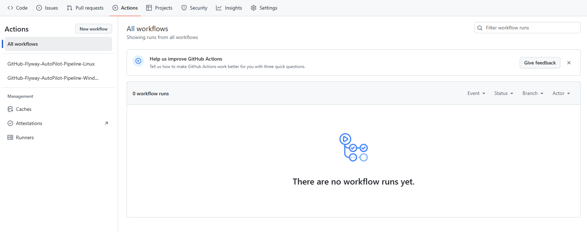Open Caches via its database icon
This screenshot has width=587, height=232.
coord(10,109)
